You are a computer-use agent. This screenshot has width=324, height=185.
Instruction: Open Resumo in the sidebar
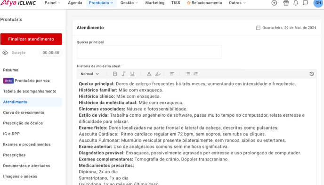click(10, 70)
